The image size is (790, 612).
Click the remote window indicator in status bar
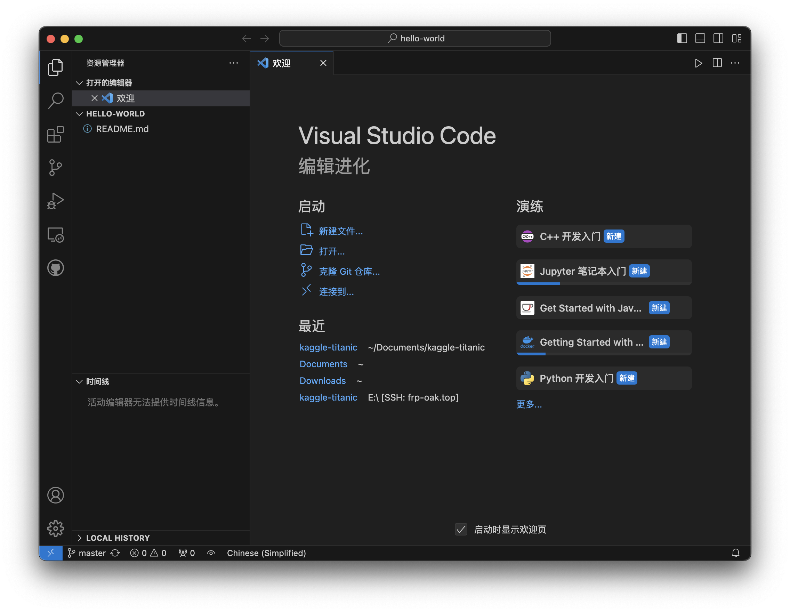51,553
